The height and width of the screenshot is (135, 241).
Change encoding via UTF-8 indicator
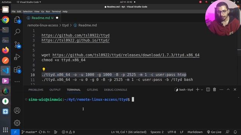172,132
